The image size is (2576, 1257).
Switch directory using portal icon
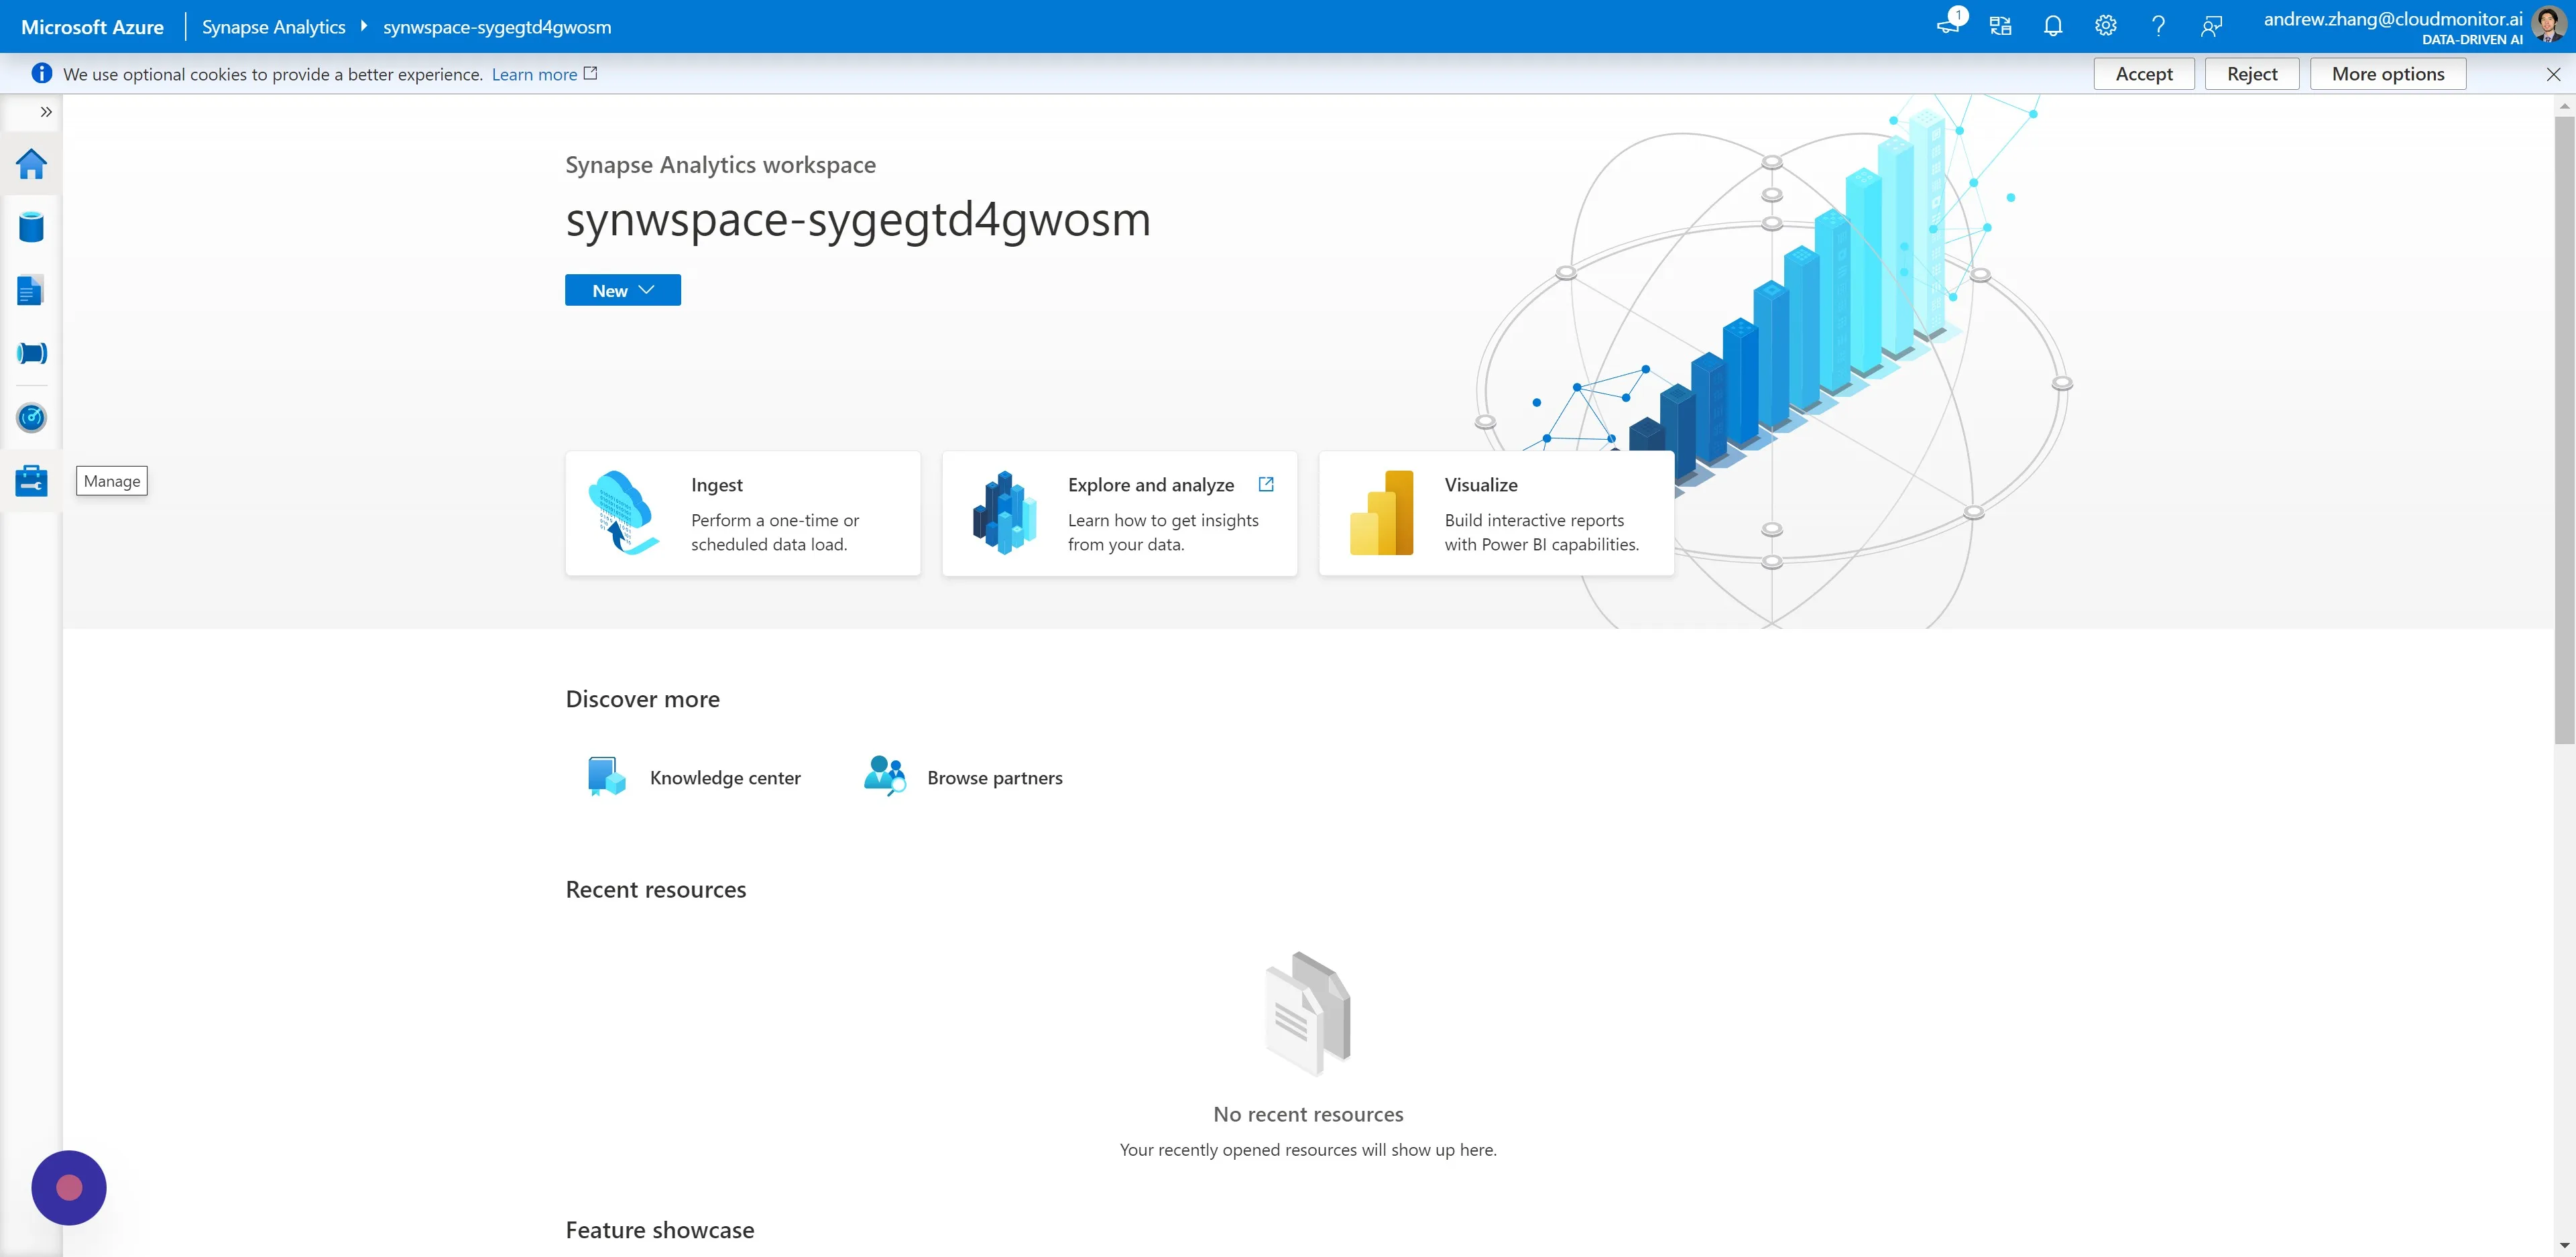pyautogui.click(x=2001, y=26)
